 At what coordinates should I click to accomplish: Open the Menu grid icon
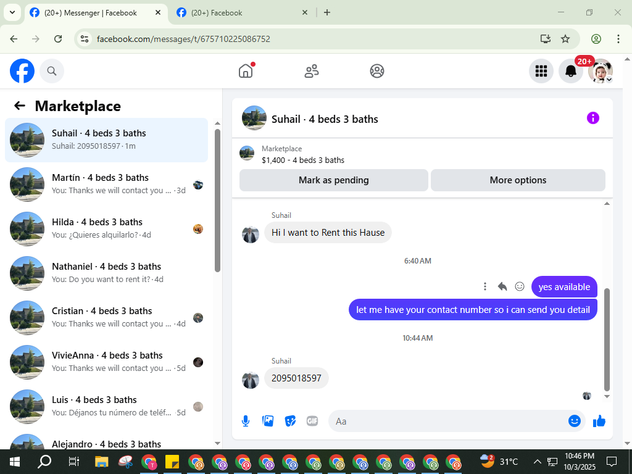(x=541, y=71)
